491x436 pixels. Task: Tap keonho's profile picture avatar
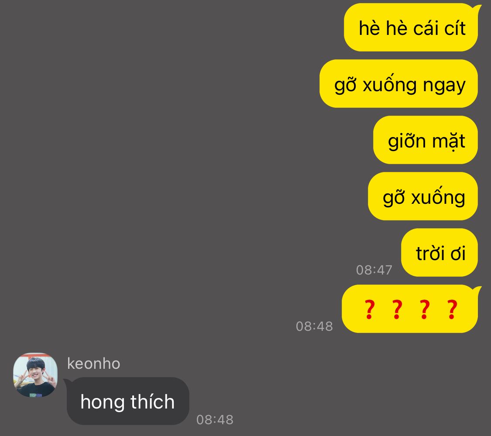35,375
